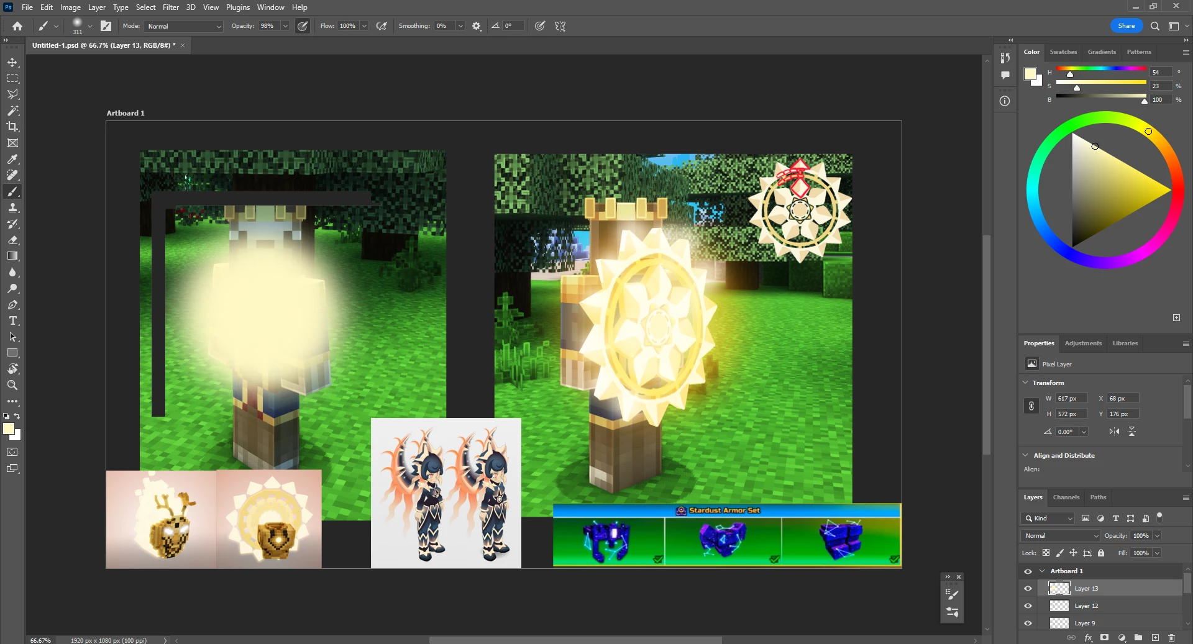Toggle lock all padlock

pos(1101,553)
